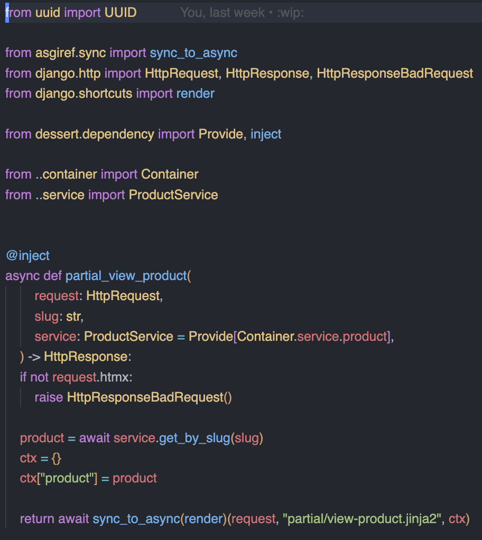Click the get_by_slug method call

[194, 439]
